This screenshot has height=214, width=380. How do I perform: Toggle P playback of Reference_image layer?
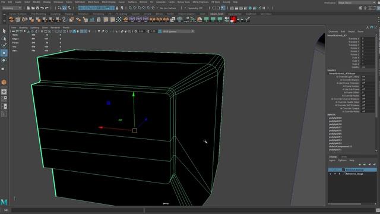click(x=335, y=174)
